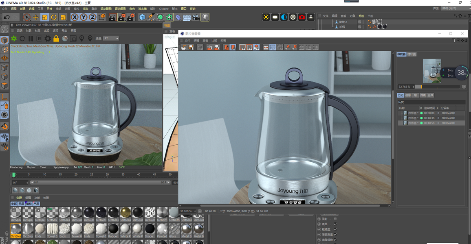Screen dimensions: 471x244
Task: Switch to 信息 tab in Picture Viewer
Action: pos(408,95)
